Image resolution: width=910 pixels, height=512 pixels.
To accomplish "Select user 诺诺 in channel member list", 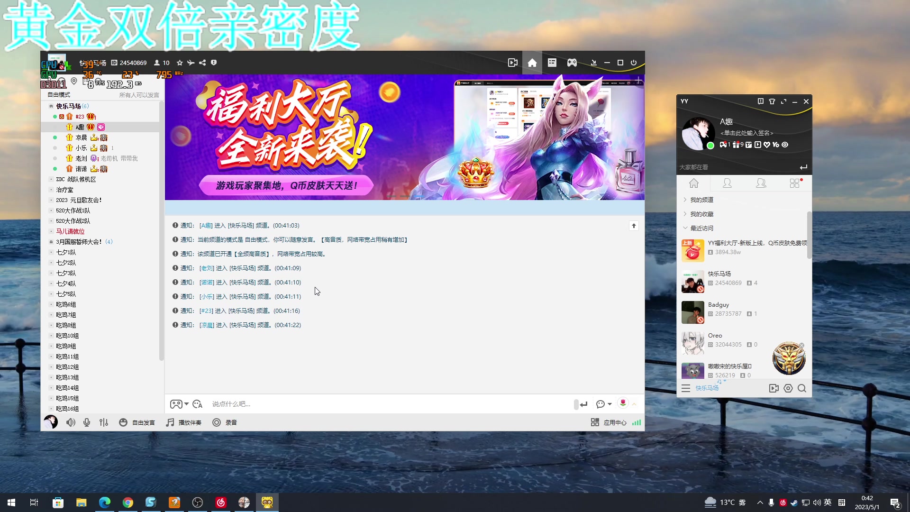I will pyautogui.click(x=81, y=169).
